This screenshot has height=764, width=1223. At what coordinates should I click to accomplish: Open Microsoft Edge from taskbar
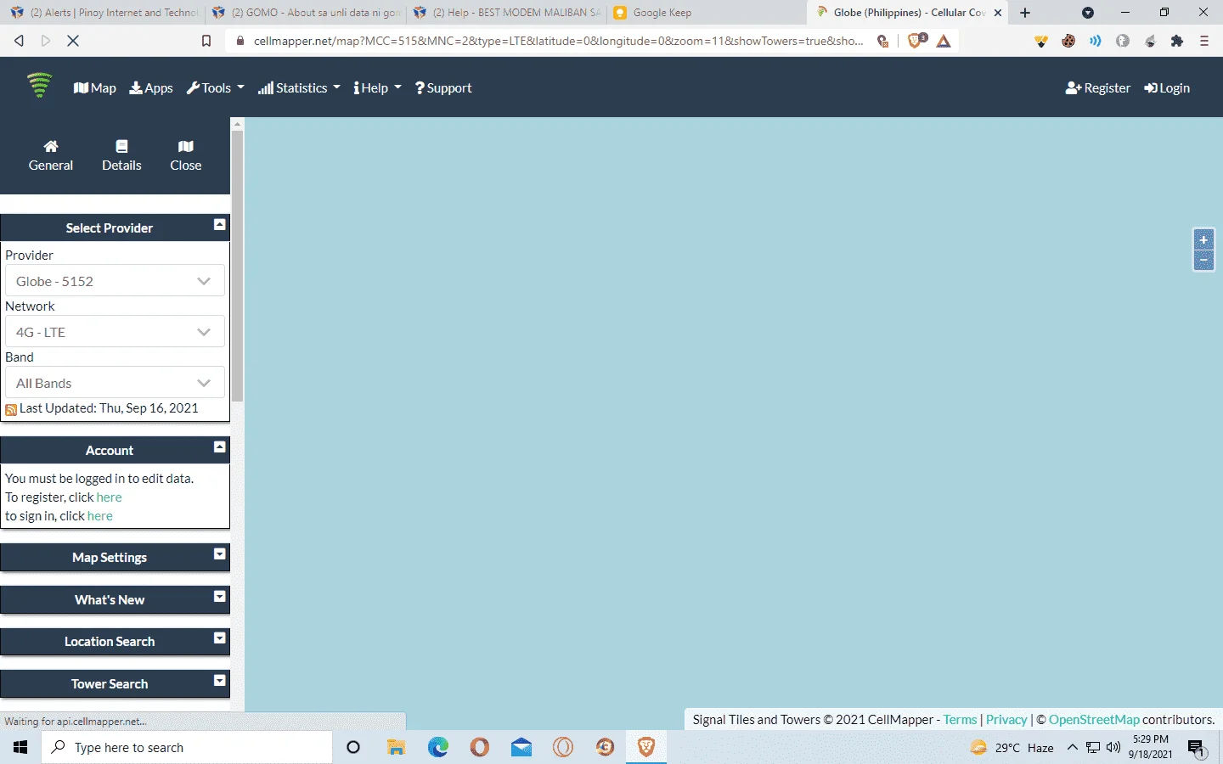(x=438, y=747)
